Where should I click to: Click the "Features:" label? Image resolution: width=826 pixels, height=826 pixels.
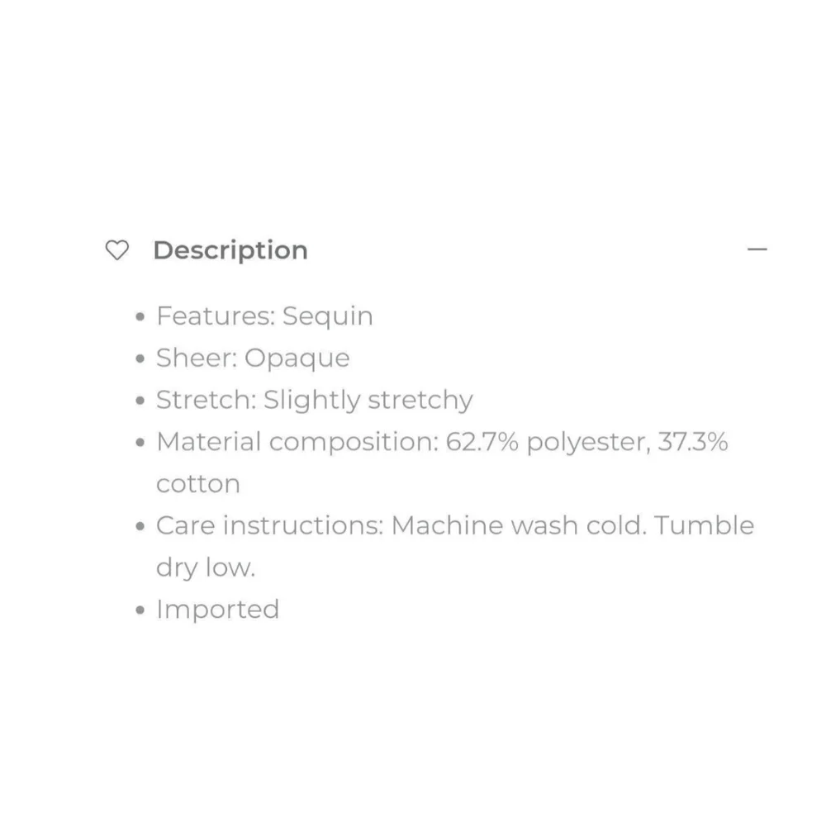tap(216, 316)
